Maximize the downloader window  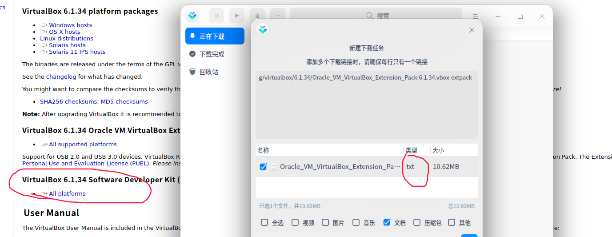pos(520,16)
